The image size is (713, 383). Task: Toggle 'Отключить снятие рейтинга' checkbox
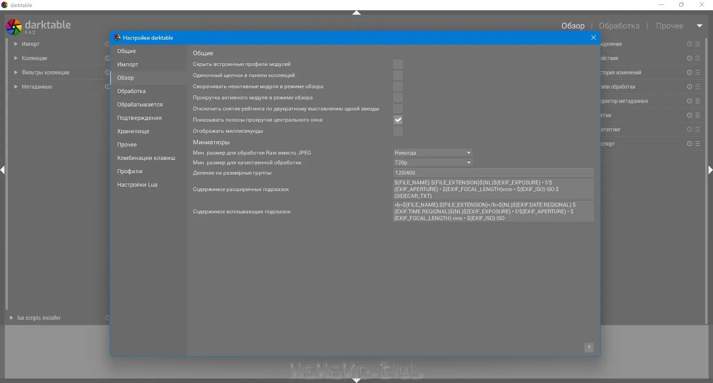click(x=398, y=109)
